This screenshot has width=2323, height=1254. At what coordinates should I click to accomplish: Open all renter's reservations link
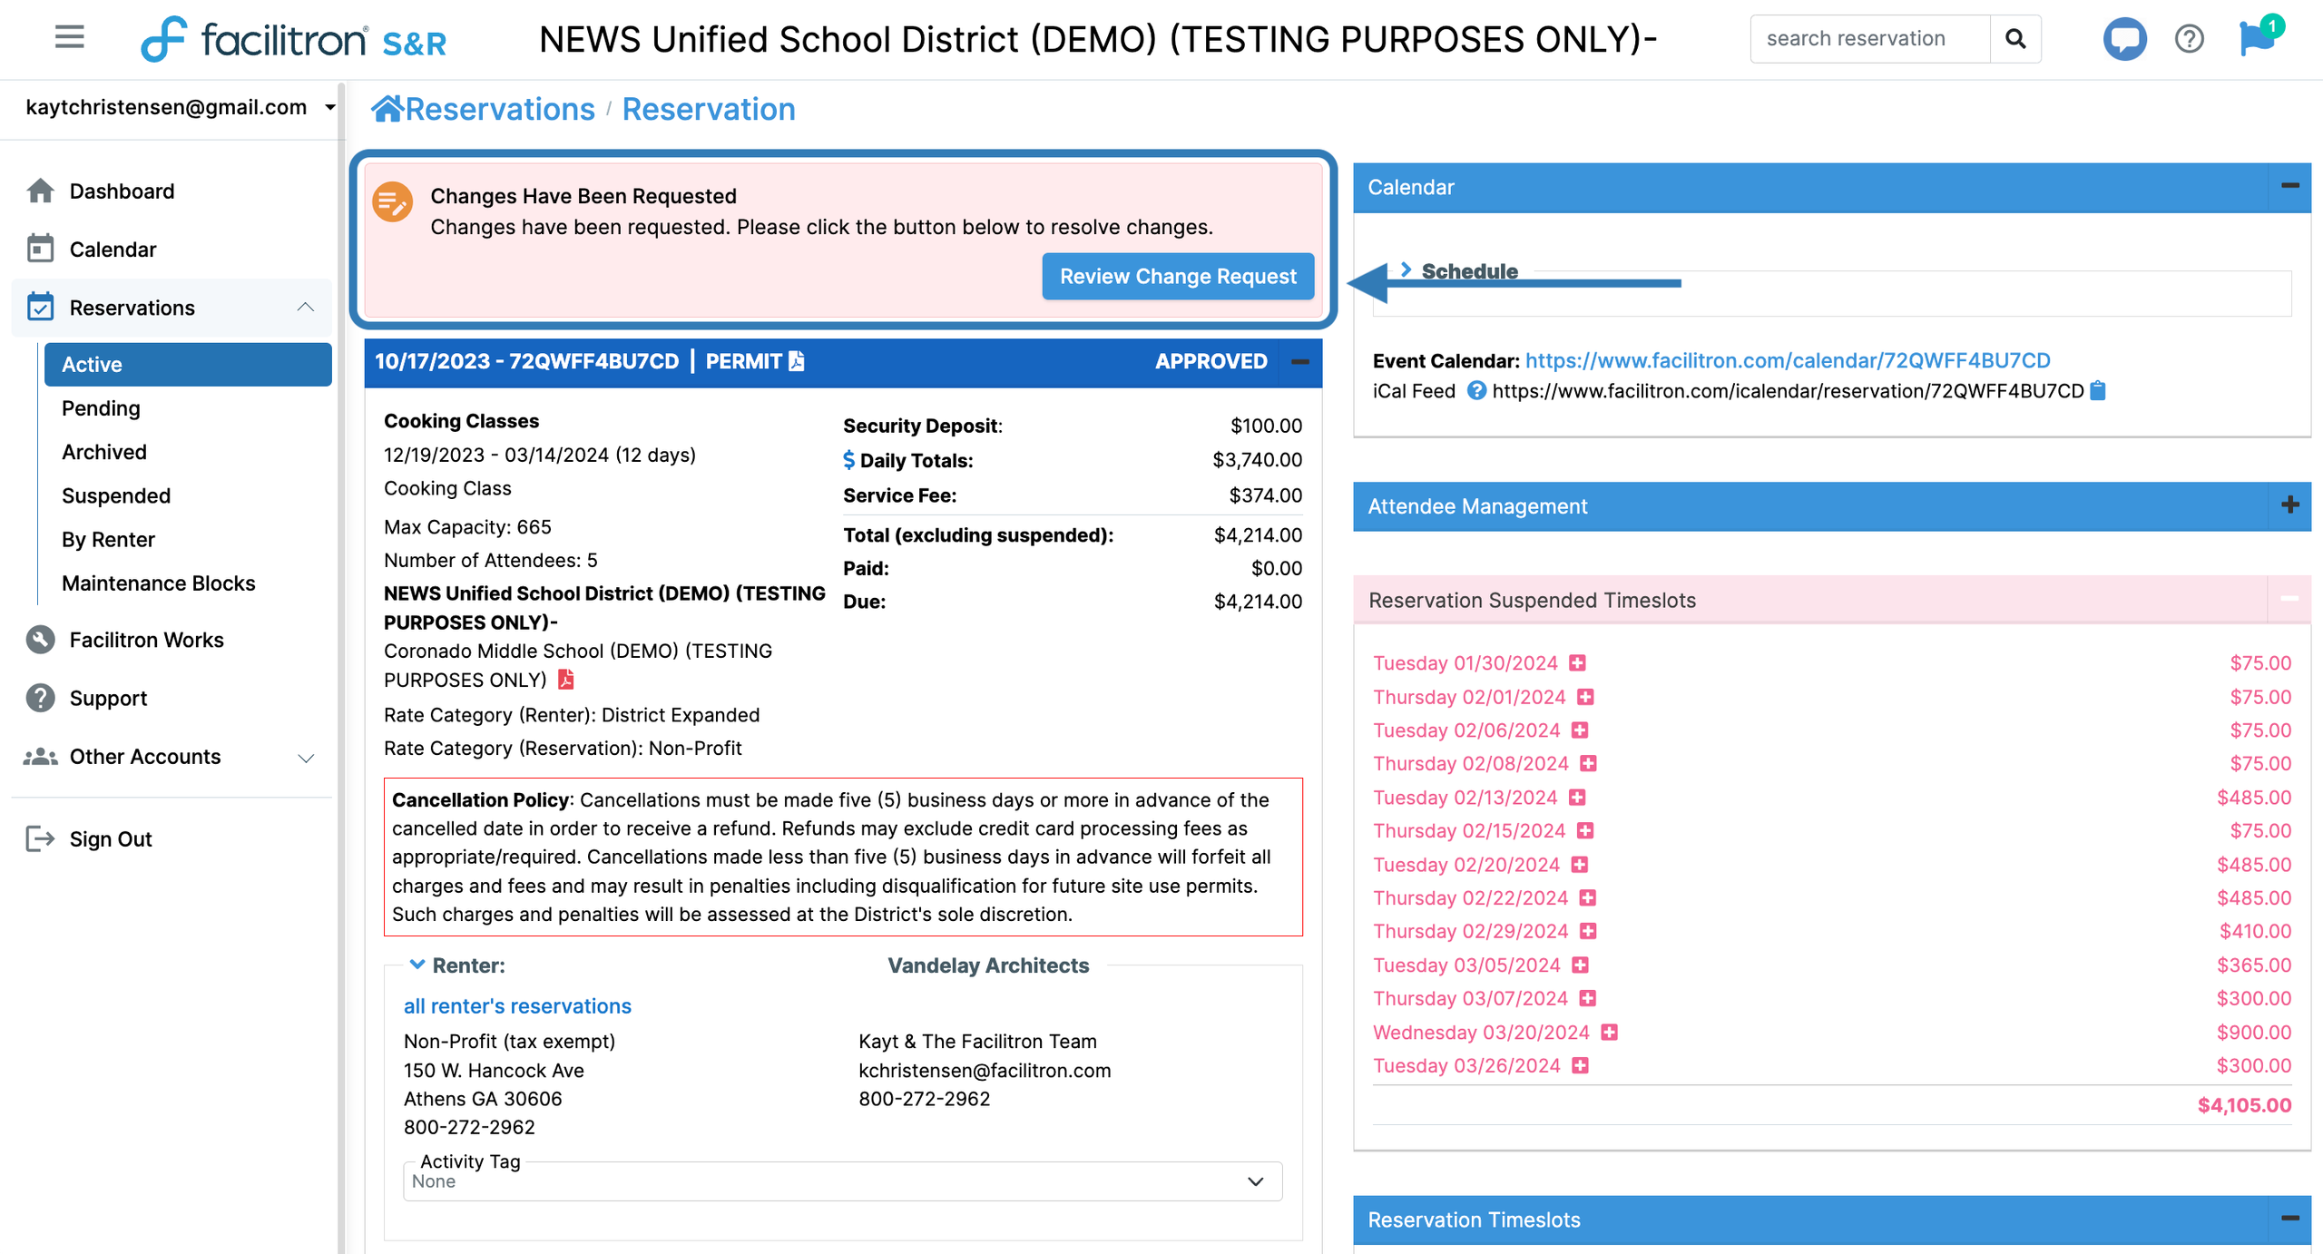point(517,1005)
